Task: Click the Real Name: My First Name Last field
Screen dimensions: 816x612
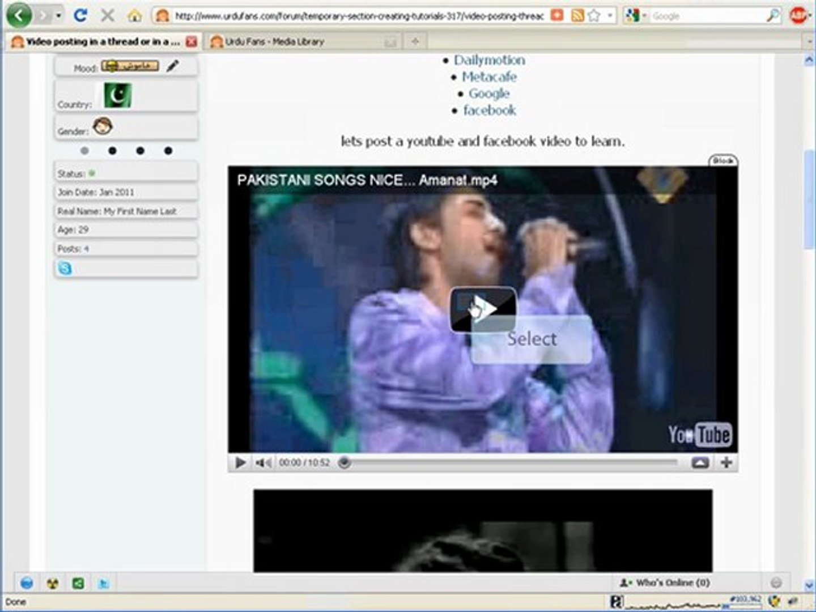Action: (x=126, y=211)
